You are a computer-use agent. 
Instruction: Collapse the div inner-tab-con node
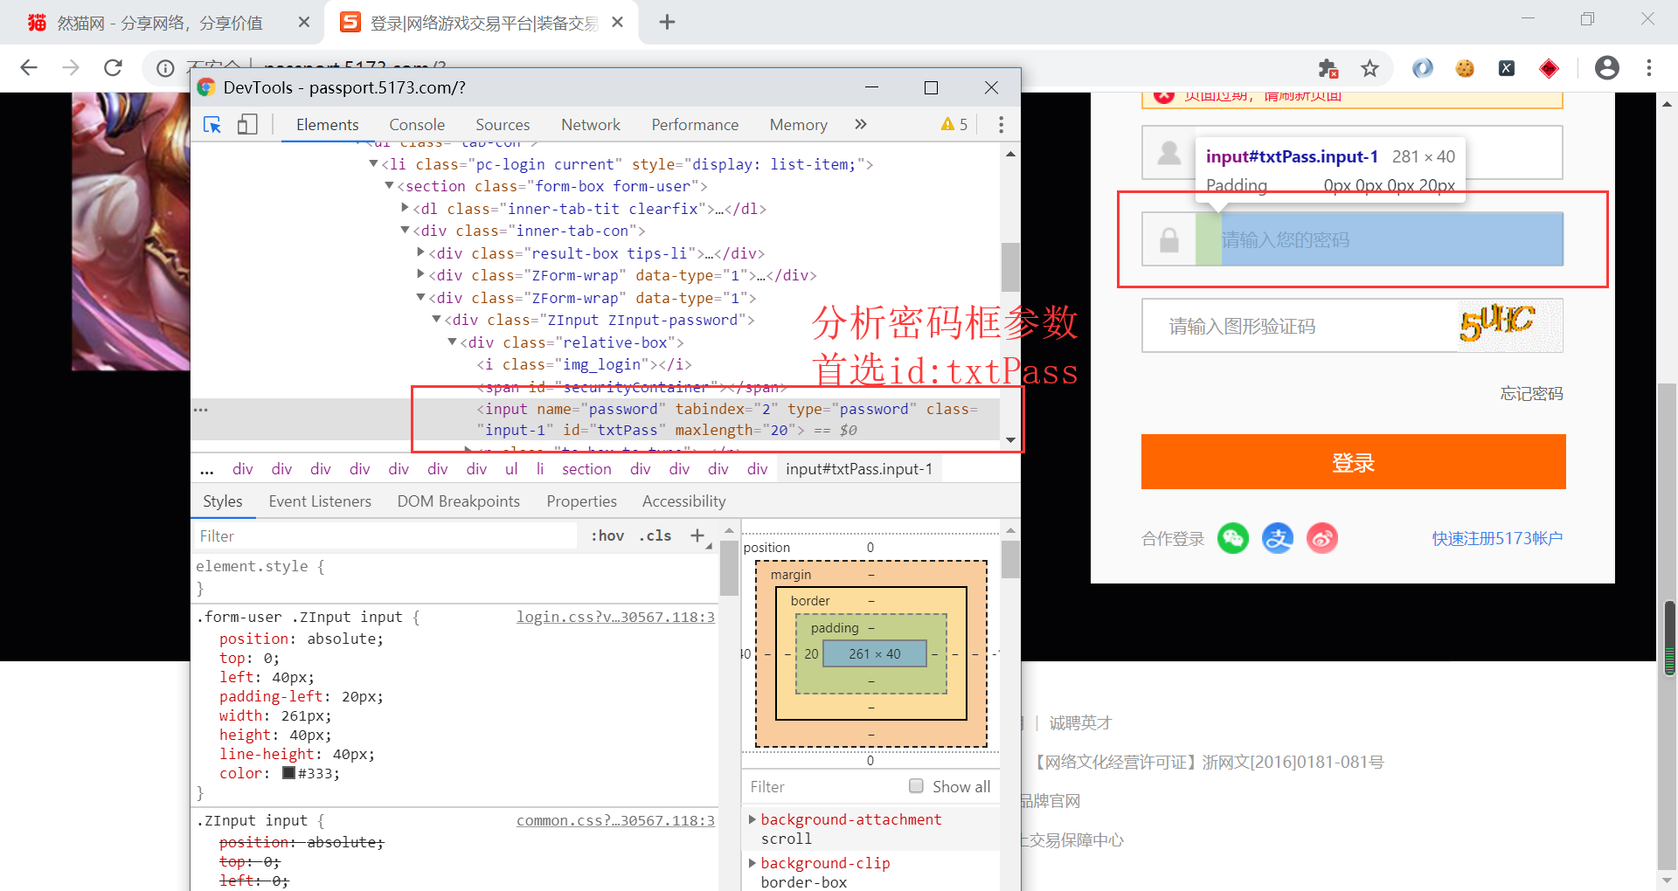[406, 230]
